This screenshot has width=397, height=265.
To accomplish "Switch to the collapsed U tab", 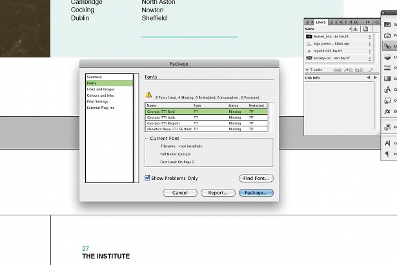I will (x=332, y=23).
